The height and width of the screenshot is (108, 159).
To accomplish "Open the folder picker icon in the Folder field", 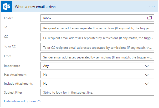I will pyautogui.click(x=150, y=18).
